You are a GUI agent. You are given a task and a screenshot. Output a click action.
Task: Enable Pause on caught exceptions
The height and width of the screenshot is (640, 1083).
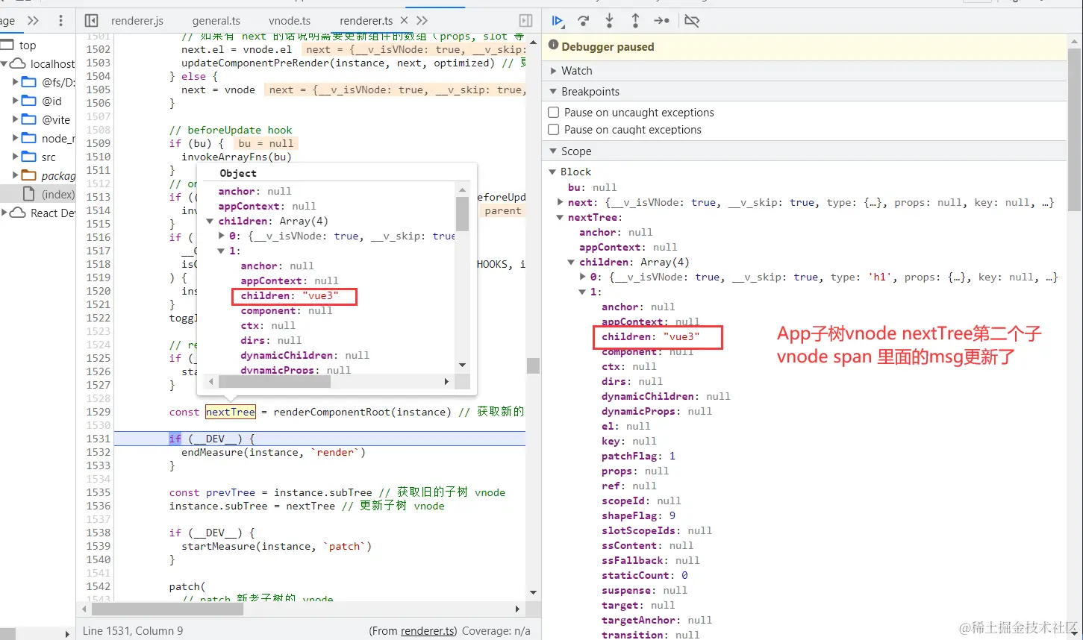554,130
